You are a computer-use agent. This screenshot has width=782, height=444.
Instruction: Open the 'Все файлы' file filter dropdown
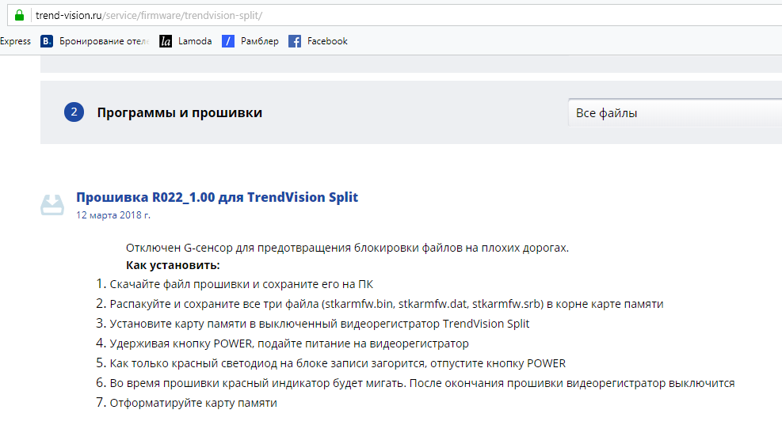(x=673, y=113)
